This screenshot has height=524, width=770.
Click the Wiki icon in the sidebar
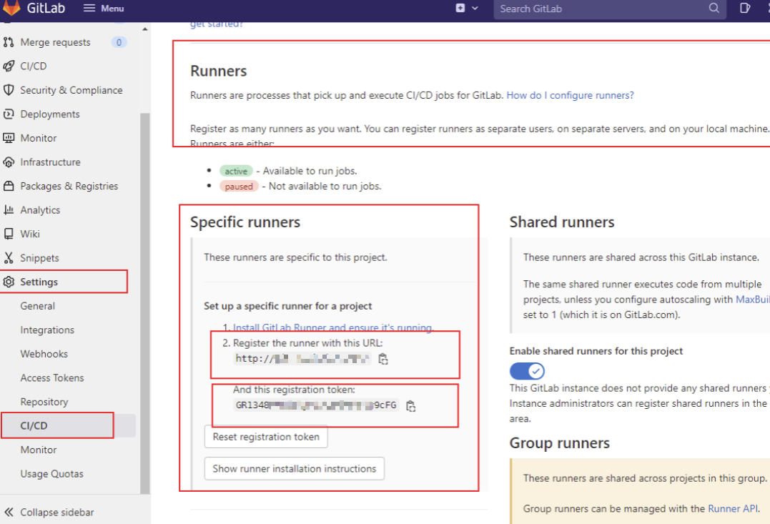[9, 234]
